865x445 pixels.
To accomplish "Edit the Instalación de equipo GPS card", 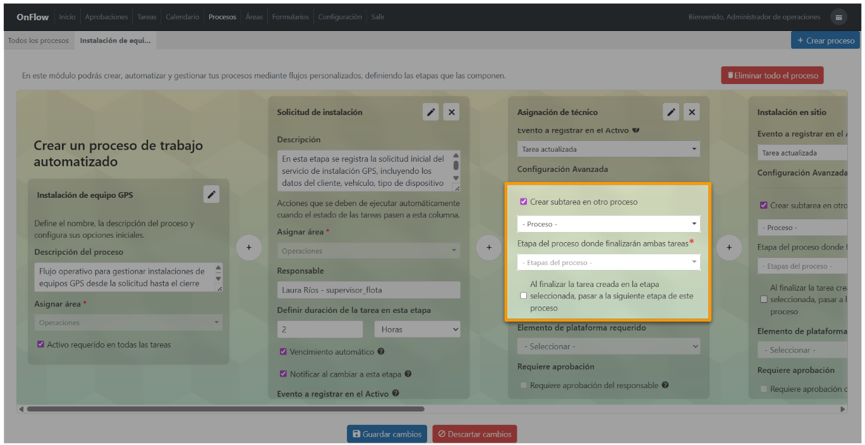I will 212,195.
